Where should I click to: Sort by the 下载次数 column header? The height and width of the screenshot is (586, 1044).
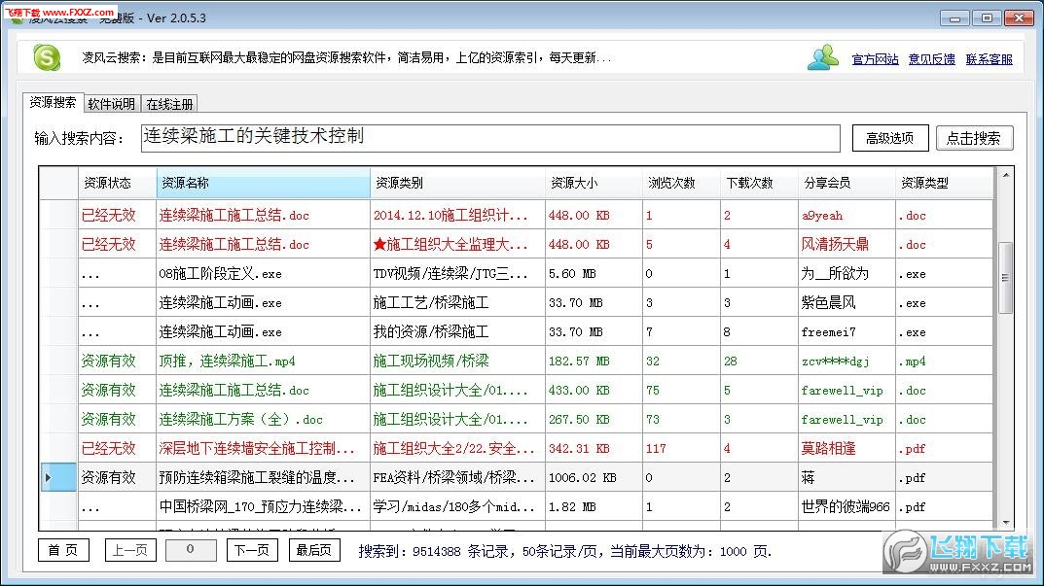pyautogui.click(x=760, y=183)
